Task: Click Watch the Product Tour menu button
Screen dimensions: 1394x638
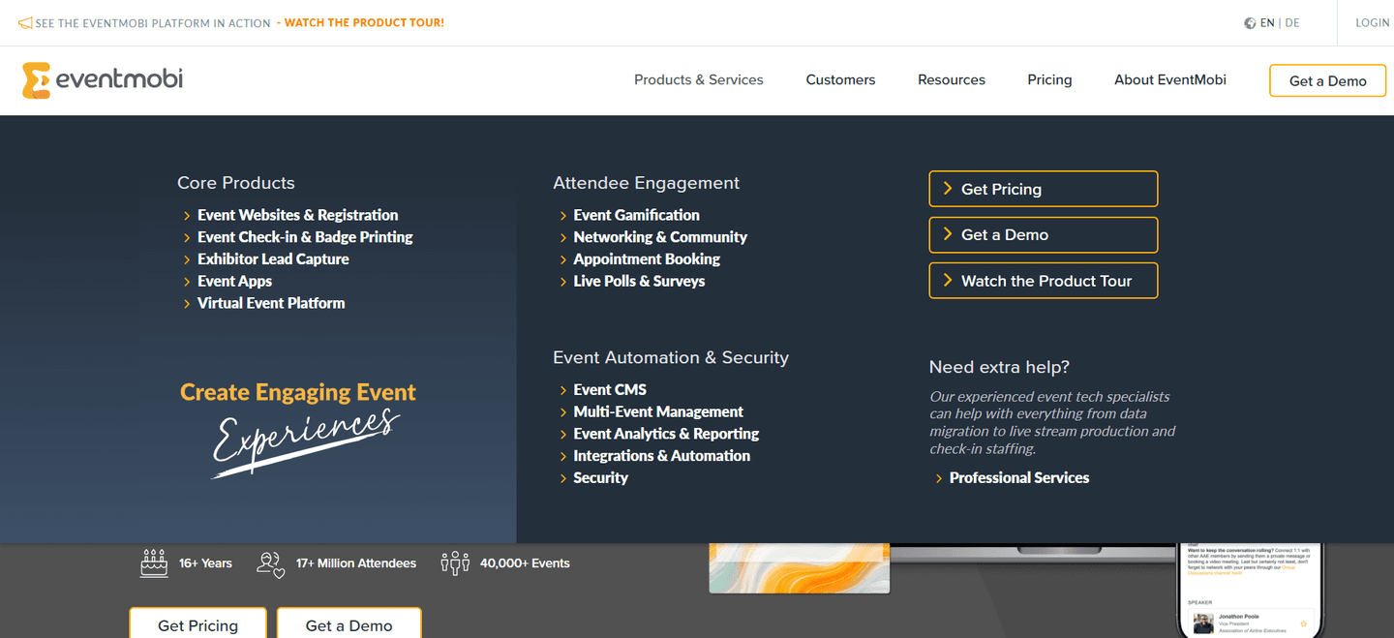Action: click(x=1044, y=281)
